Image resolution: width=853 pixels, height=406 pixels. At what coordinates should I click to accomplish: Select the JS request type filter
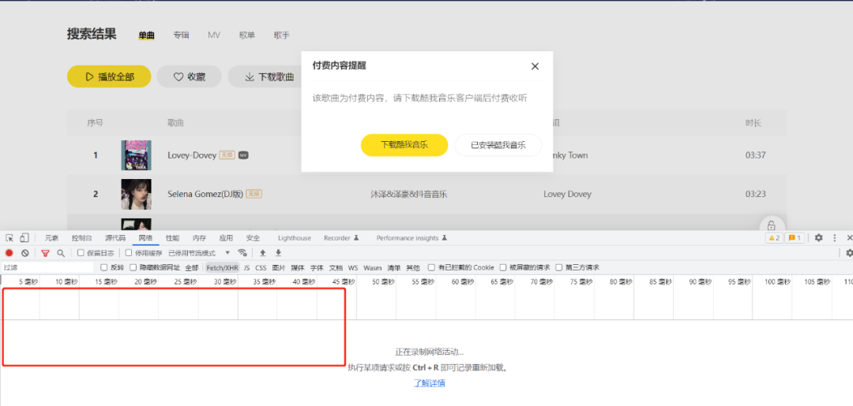(246, 267)
